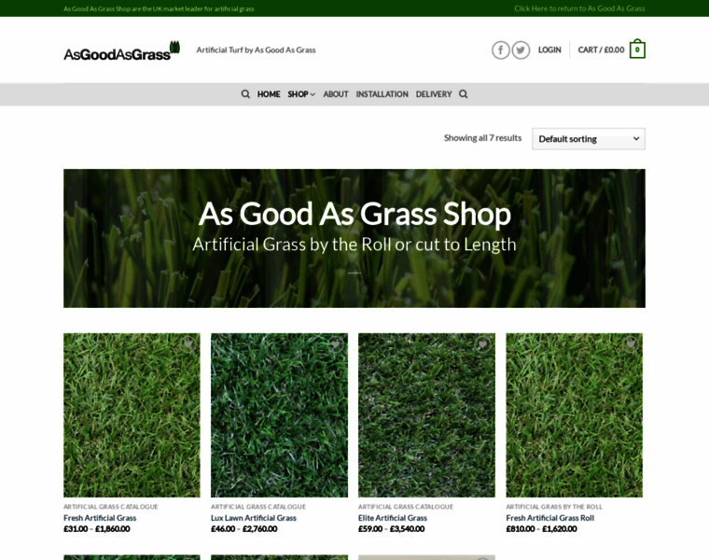
Task: Add Elite Artificial Grass to wishlist
Action: [x=482, y=344]
